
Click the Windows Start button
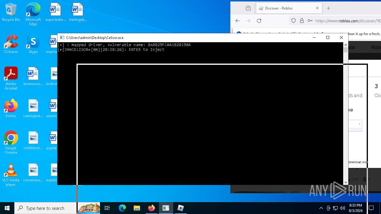coord(7,208)
